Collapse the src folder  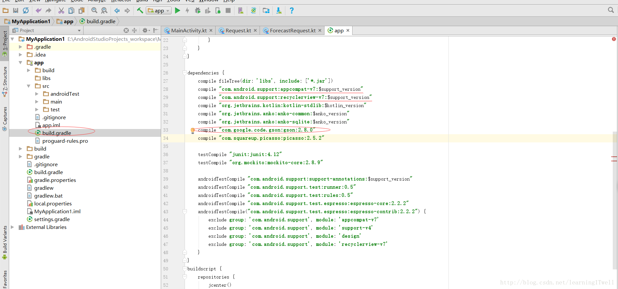28,86
